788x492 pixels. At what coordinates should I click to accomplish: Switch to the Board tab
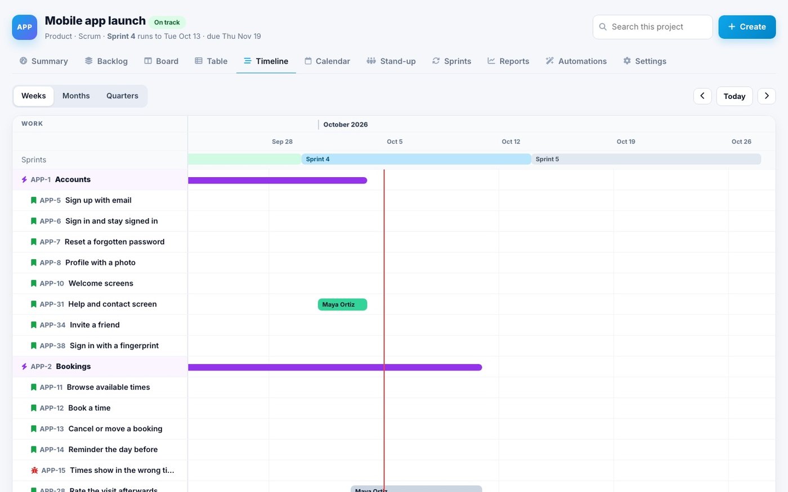click(162, 61)
